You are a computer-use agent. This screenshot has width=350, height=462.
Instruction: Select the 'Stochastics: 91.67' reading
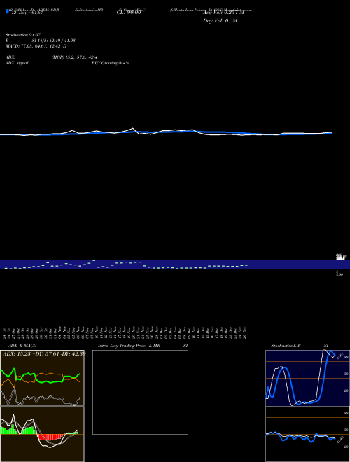(23, 35)
